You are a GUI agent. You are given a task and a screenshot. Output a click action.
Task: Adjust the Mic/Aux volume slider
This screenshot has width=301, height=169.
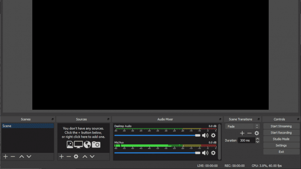point(157,153)
